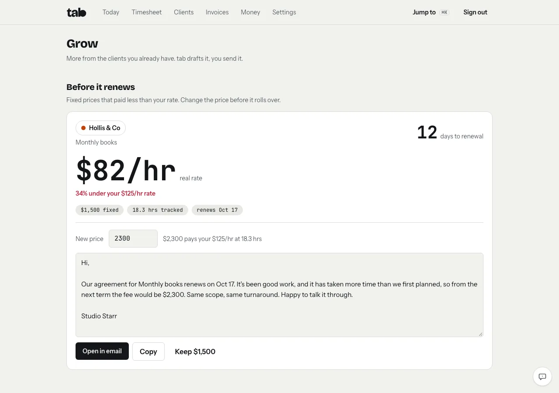Click the "$82/hr" real rate figure
Screen dimensions: 559x393
click(126, 170)
